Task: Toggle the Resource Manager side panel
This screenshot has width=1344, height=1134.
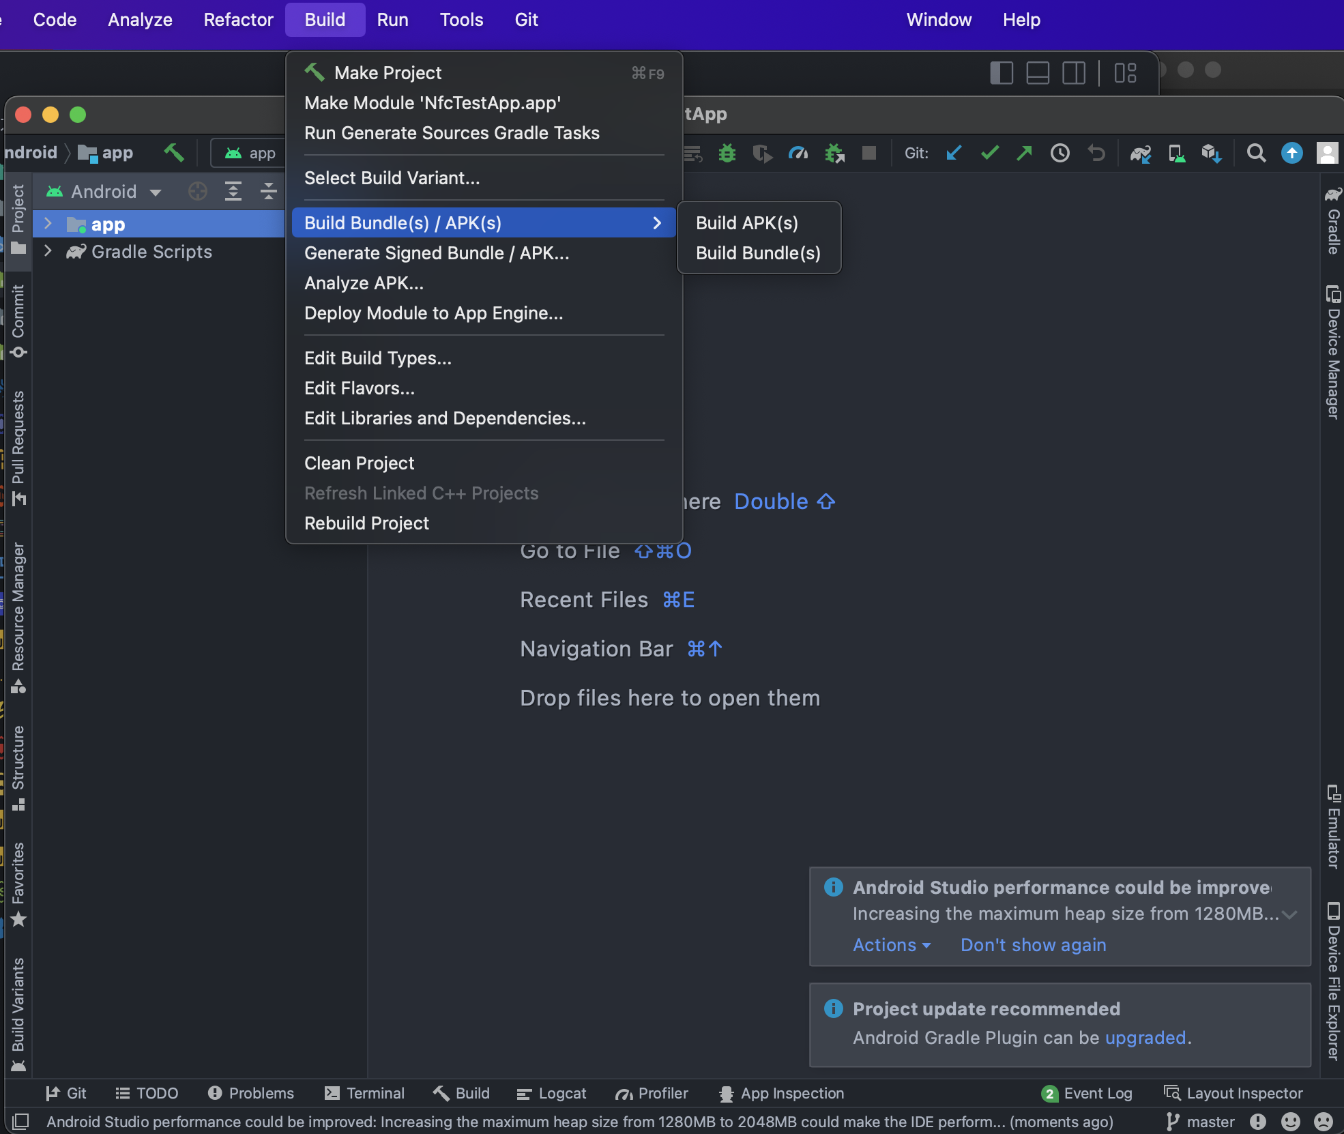Action: click(18, 614)
